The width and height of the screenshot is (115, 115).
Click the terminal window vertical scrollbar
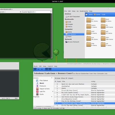(x=52, y=36)
